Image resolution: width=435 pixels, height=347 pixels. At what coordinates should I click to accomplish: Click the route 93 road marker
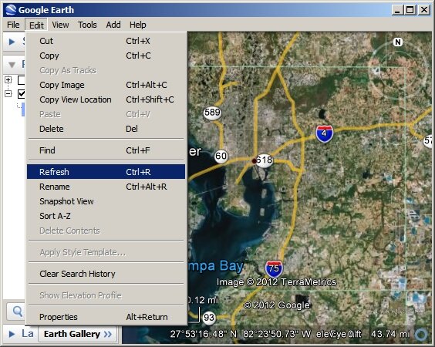(209, 317)
